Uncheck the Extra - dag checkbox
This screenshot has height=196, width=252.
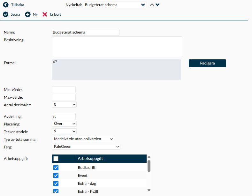point(56,184)
